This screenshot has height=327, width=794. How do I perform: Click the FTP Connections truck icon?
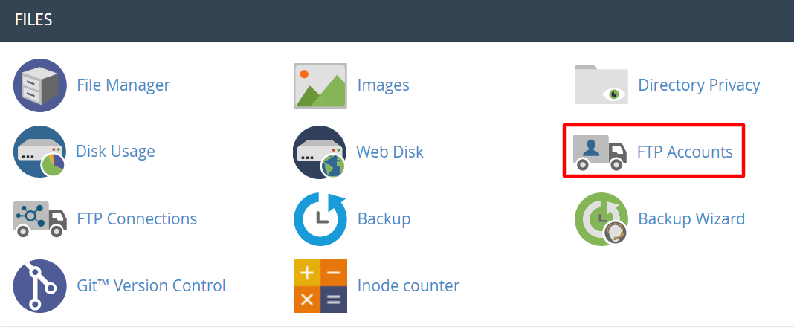pos(40,219)
